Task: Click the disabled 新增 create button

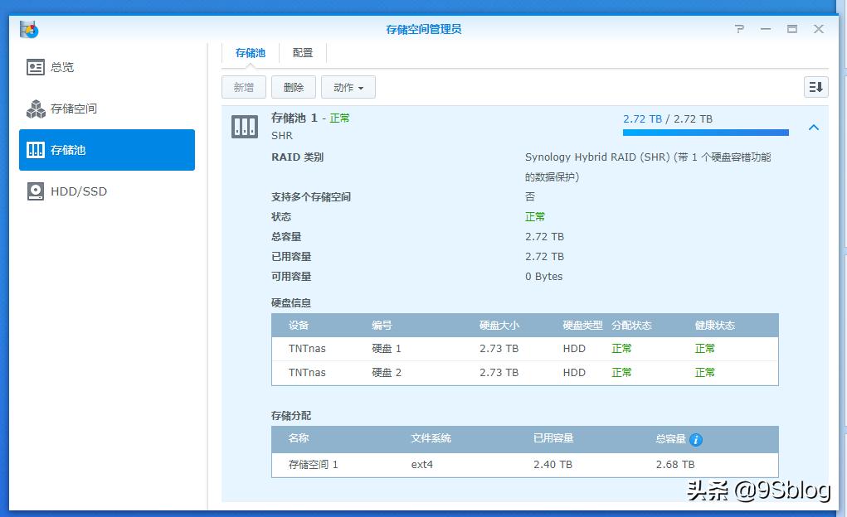Action: (243, 87)
